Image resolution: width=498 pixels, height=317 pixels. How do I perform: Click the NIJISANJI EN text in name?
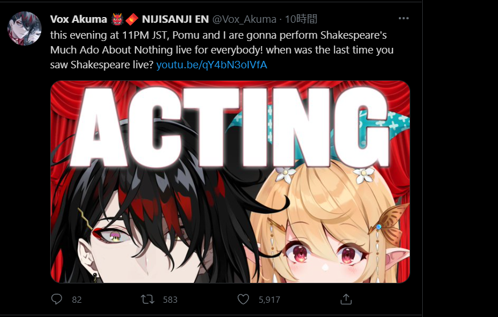[175, 19]
